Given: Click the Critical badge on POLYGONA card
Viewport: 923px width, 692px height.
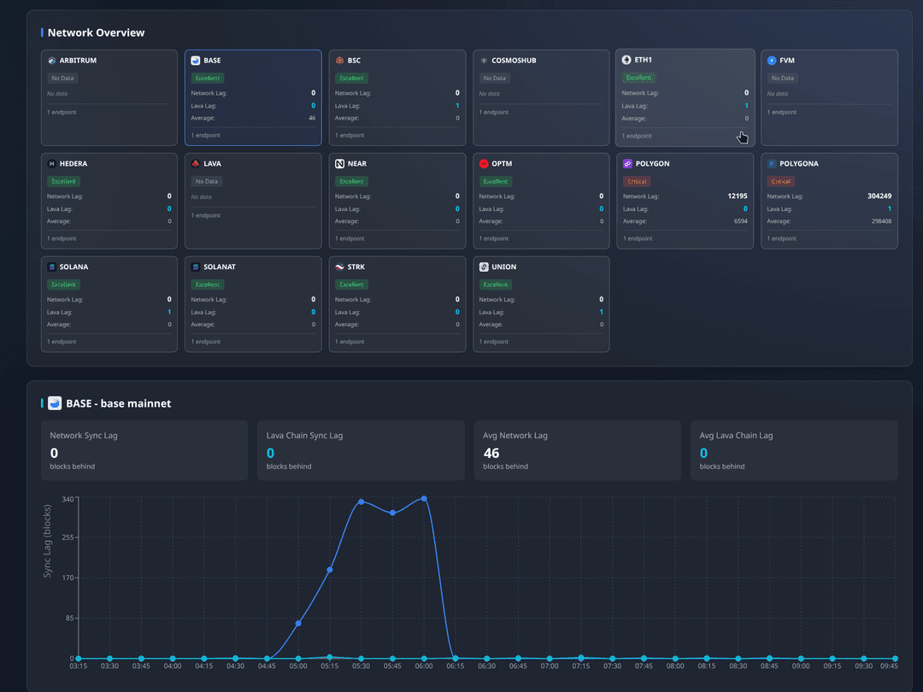Looking at the screenshot, I should [x=780, y=181].
